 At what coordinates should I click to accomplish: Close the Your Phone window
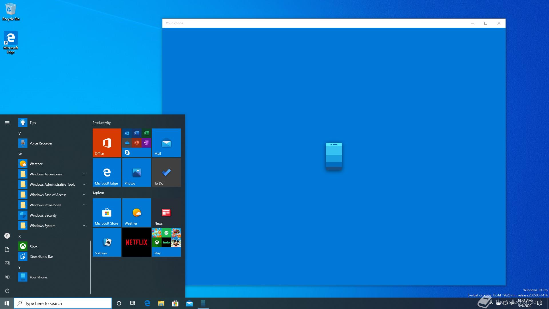point(499,23)
